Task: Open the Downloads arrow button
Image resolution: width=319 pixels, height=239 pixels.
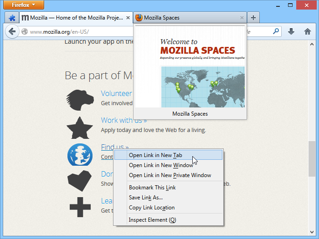Action: [x=291, y=31]
